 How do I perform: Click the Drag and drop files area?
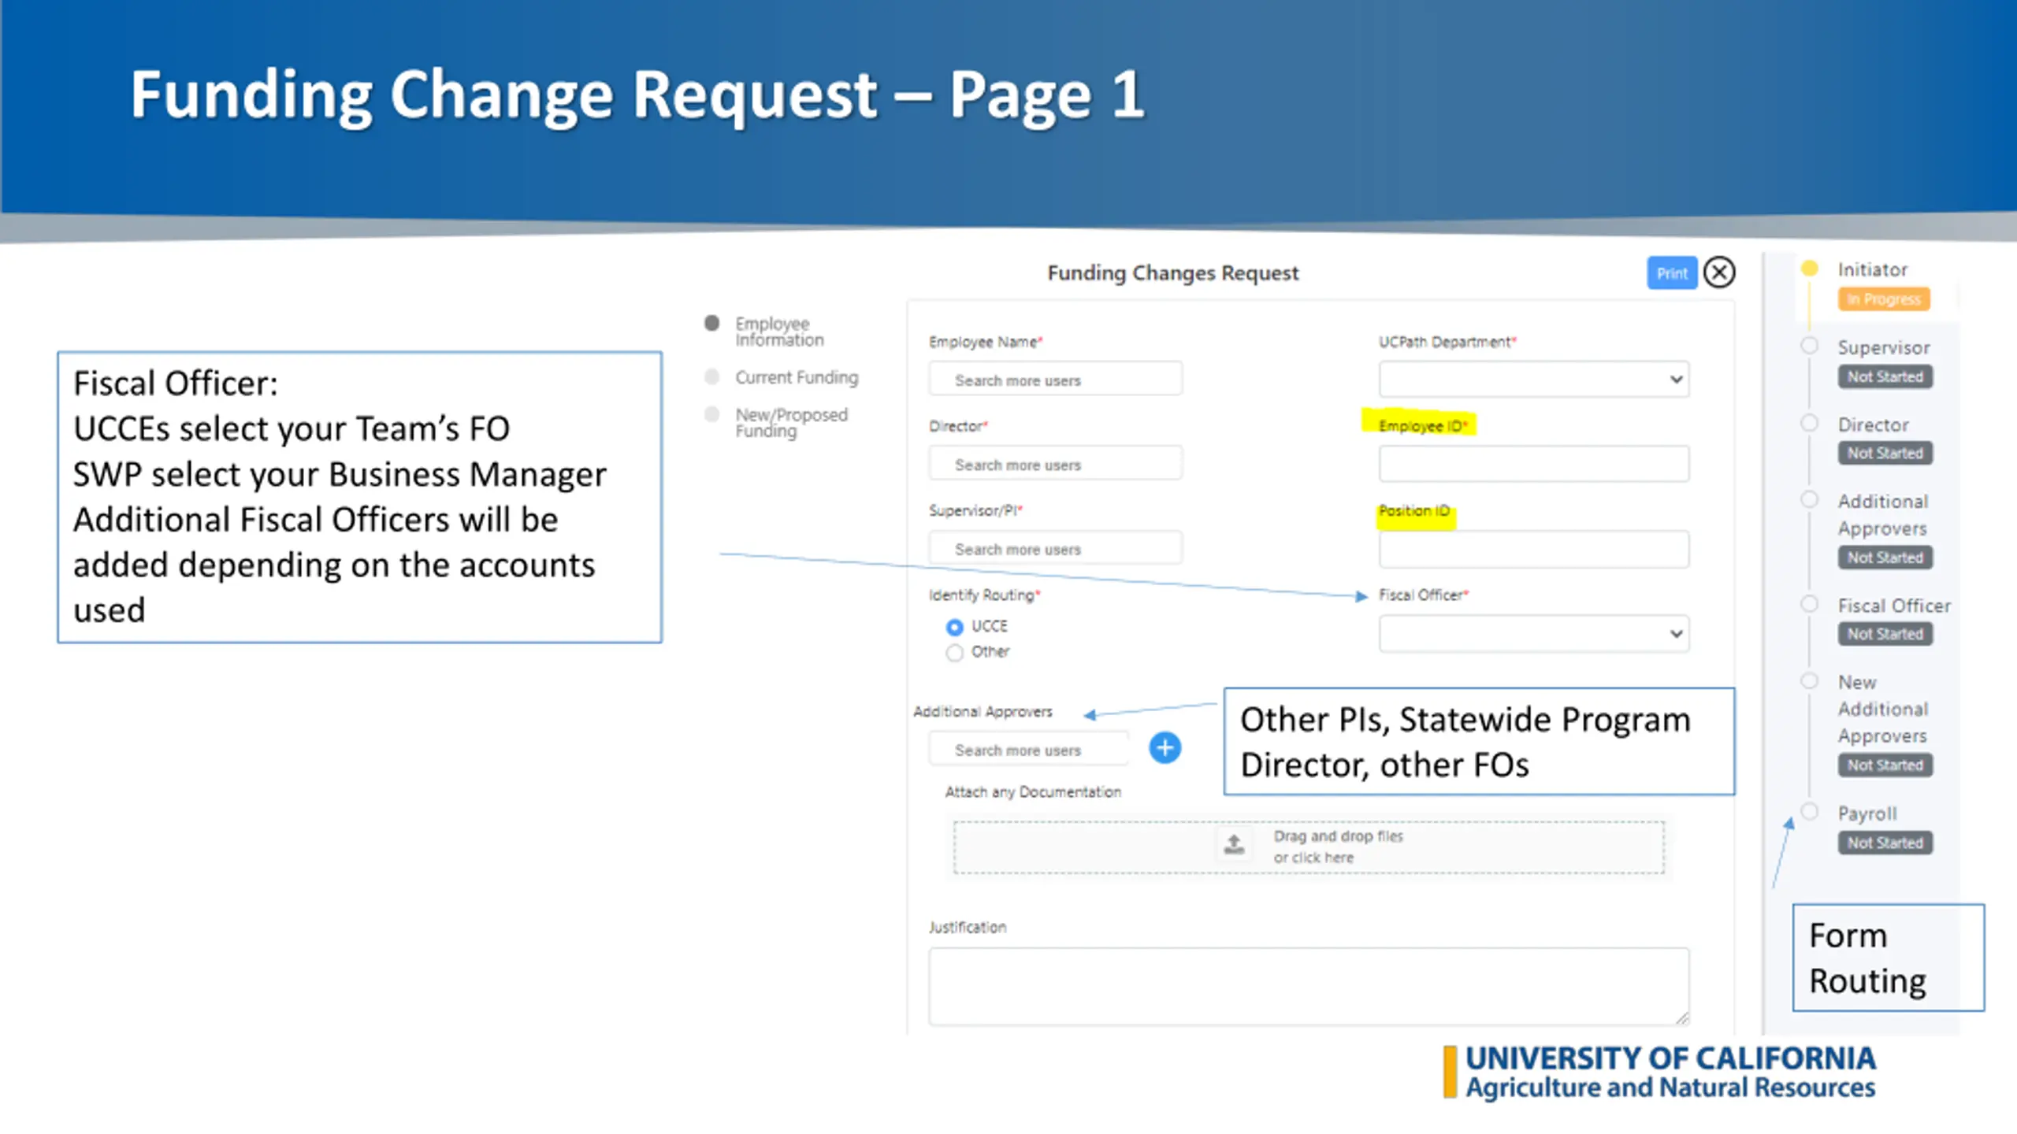point(1309,847)
